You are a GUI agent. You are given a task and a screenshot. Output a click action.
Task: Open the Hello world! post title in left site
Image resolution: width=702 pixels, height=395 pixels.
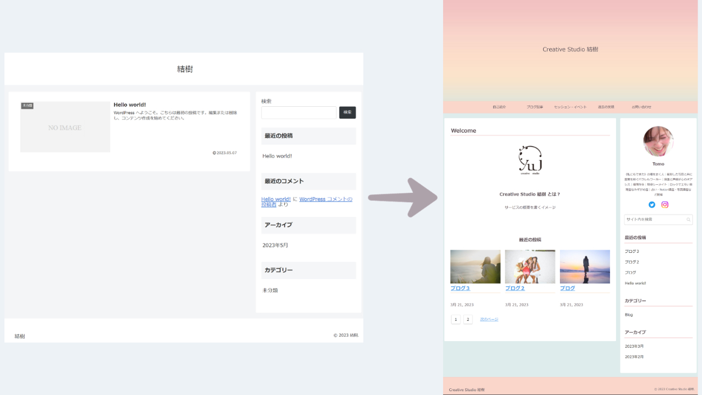(130, 105)
